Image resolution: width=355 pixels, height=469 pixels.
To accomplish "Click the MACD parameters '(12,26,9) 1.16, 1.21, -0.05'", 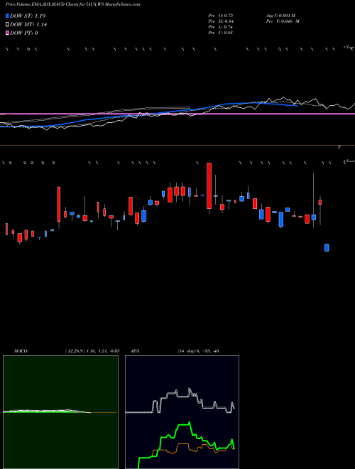I will (x=92, y=351).
